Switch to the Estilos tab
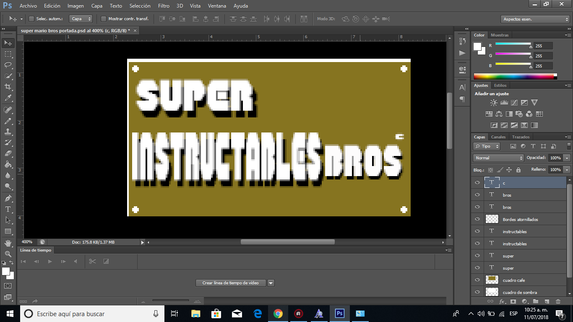 [500, 86]
